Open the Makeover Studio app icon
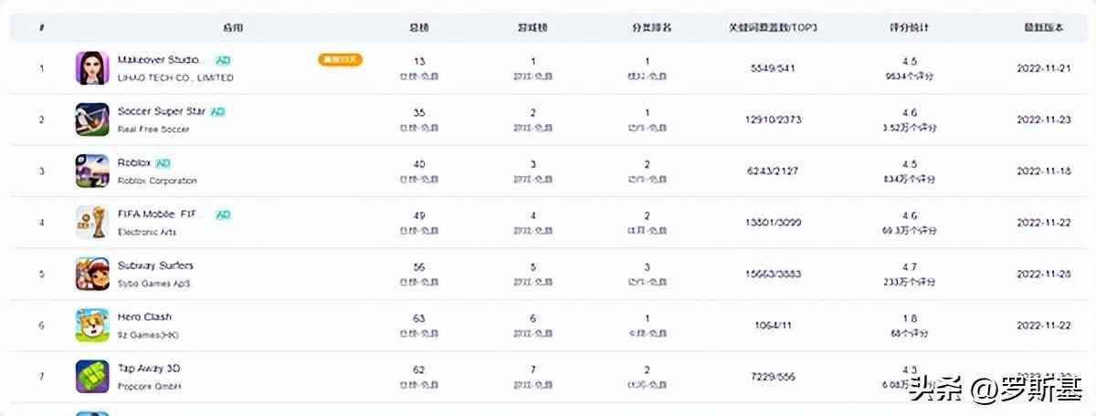 point(92,68)
